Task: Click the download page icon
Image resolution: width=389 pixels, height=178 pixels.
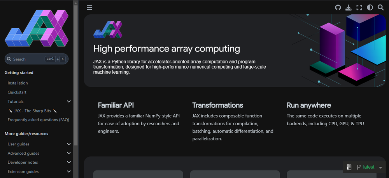Action: pos(349,8)
